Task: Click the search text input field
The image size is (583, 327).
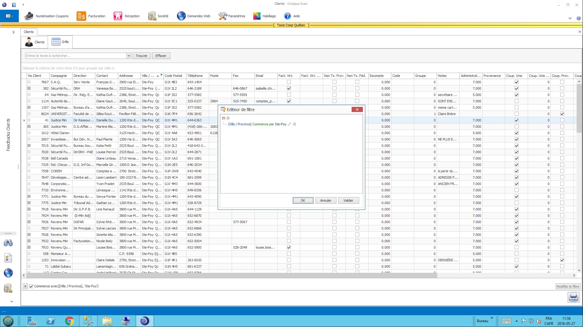Action: [x=76, y=56]
